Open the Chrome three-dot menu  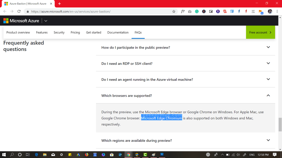click(277, 12)
